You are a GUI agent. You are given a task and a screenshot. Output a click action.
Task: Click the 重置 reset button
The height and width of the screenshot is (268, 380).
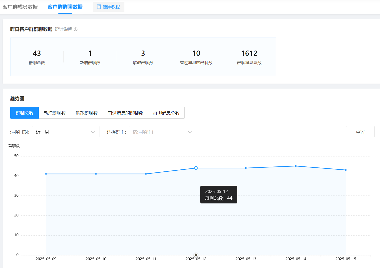point(360,132)
